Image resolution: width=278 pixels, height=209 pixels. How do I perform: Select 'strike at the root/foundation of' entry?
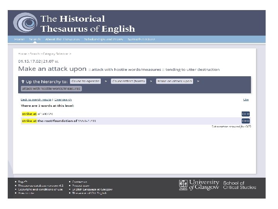pyautogui.click(x=136, y=121)
